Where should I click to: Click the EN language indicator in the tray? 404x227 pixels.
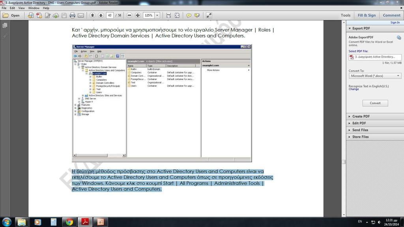(x=360, y=221)
